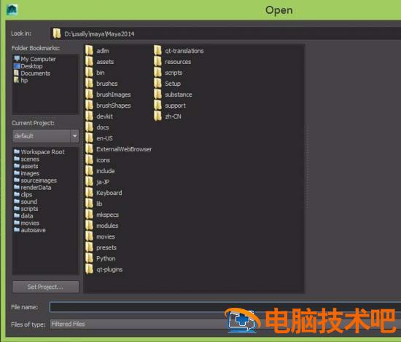Select sound in project list
The image size is (401, 342).
click(x=26, y=202)
